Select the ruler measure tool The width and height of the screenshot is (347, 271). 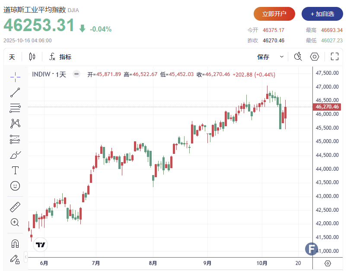(x=15, y=207)
